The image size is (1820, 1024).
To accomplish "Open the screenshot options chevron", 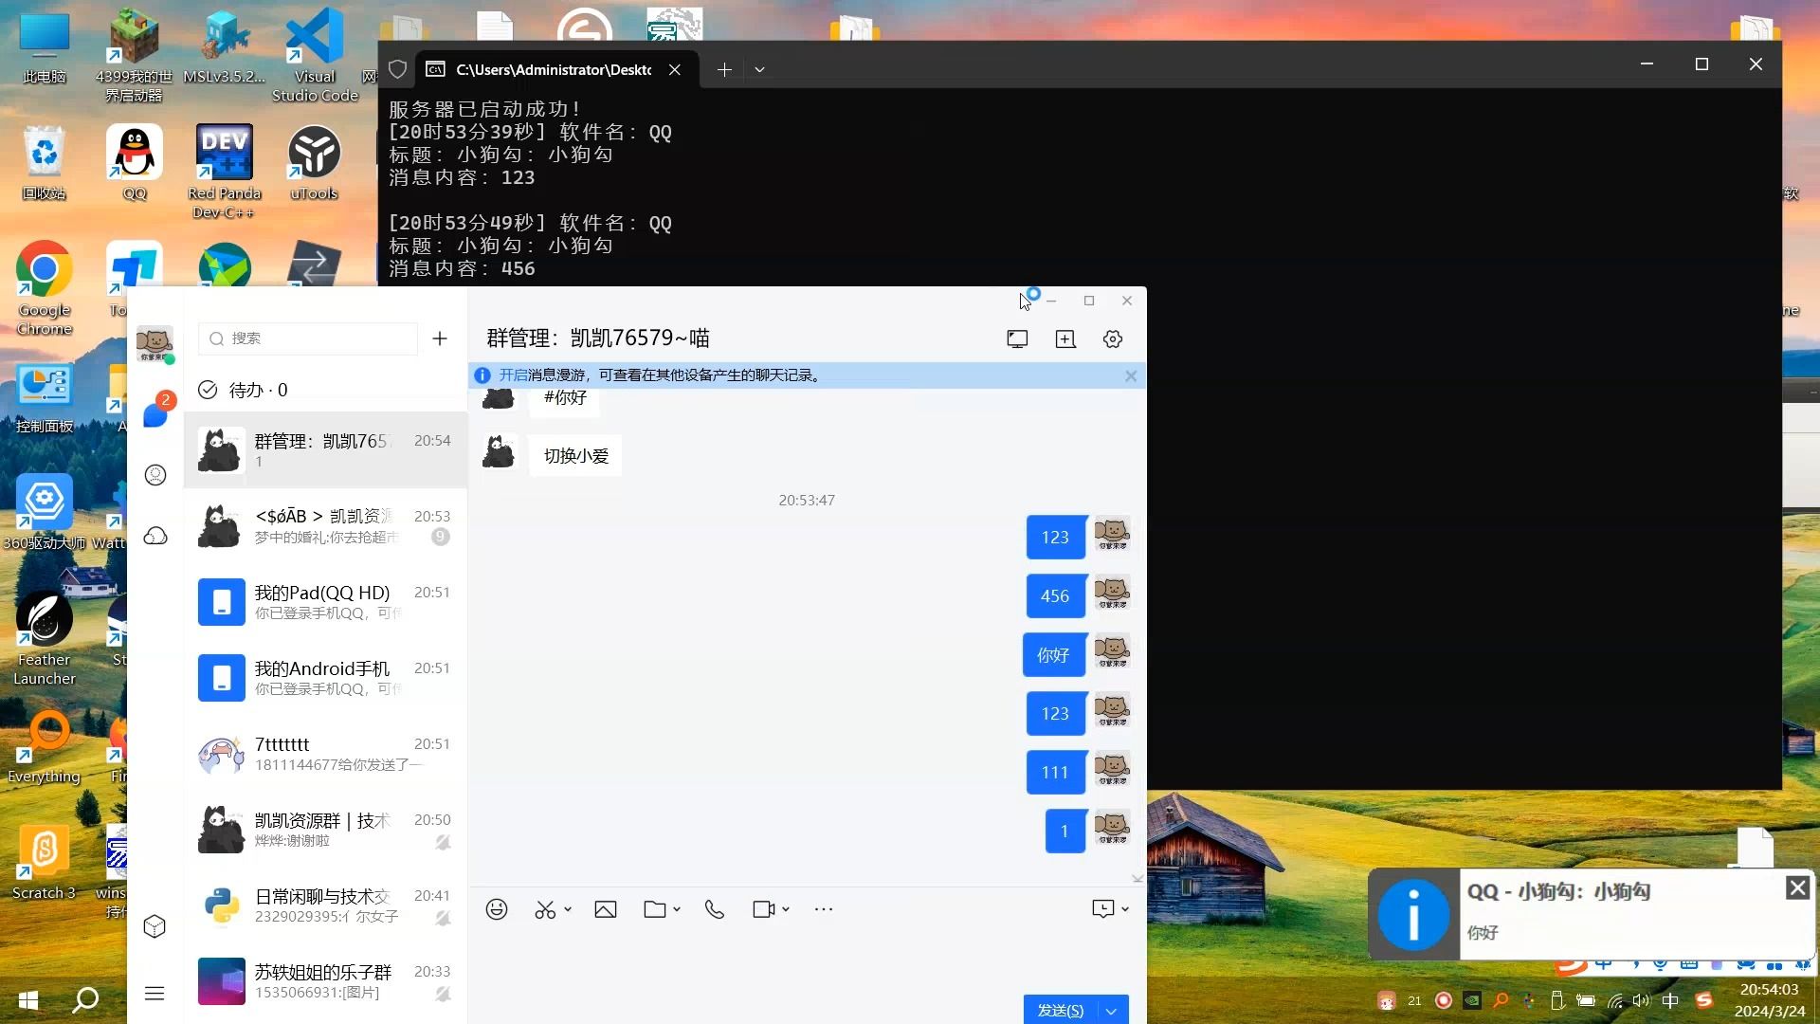I will (567, 908).
